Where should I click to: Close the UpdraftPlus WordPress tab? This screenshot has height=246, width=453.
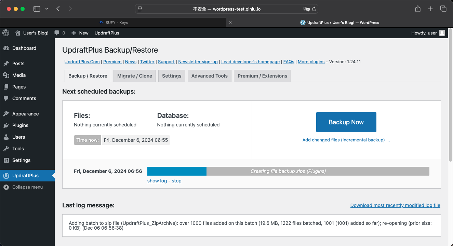(230, 23)
